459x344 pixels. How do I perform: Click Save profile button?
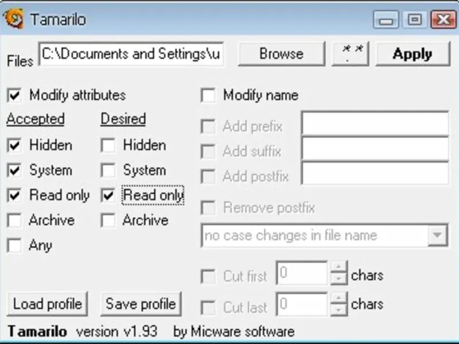click(x=141, y=304)
